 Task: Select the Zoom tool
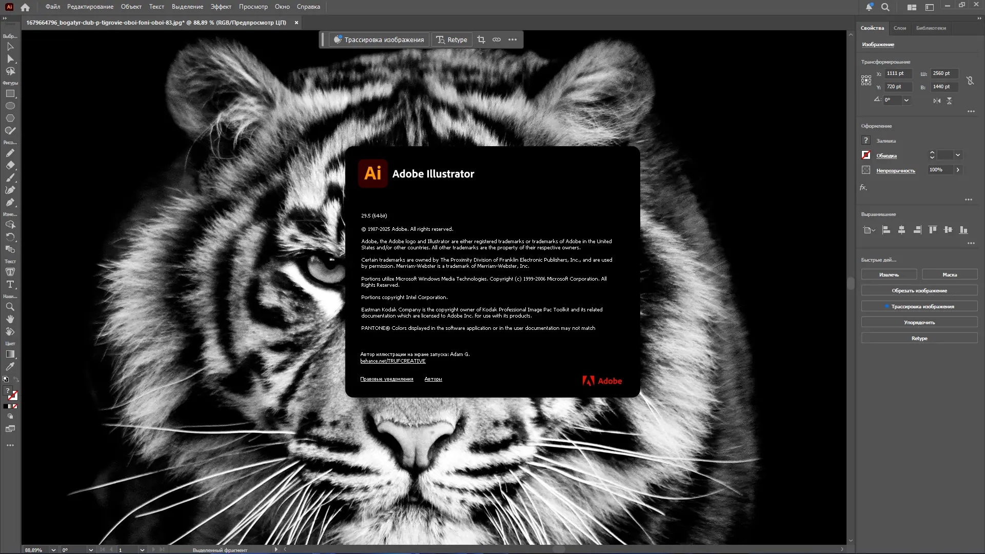pyautogui.click(x=10, y=307)
